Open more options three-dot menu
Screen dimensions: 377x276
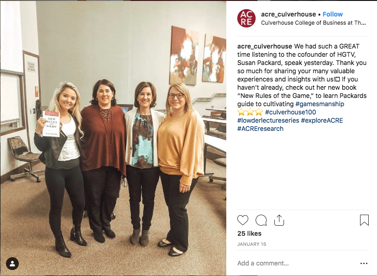click(364, 263)
